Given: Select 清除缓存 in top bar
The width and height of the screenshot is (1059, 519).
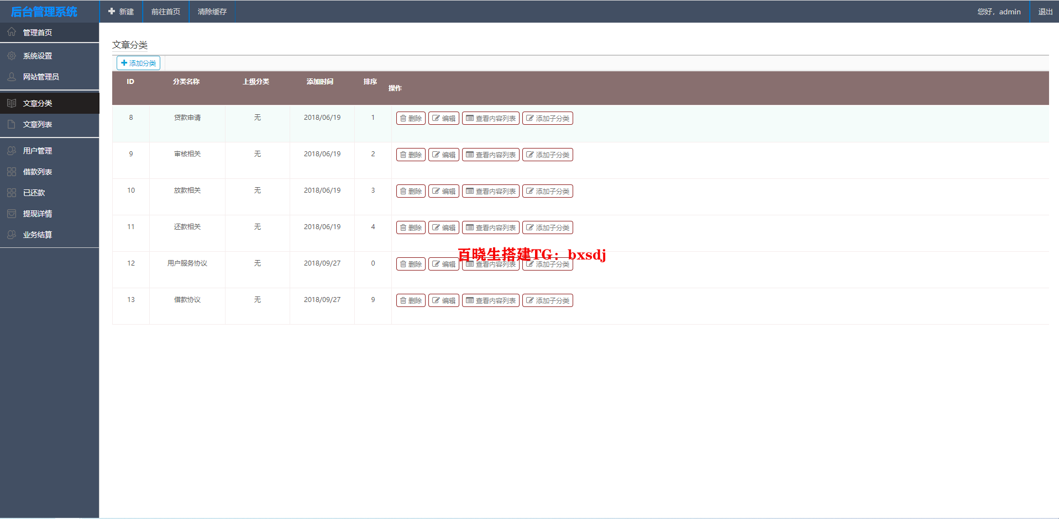Looking at the screenshot, I should click(212, 12).
